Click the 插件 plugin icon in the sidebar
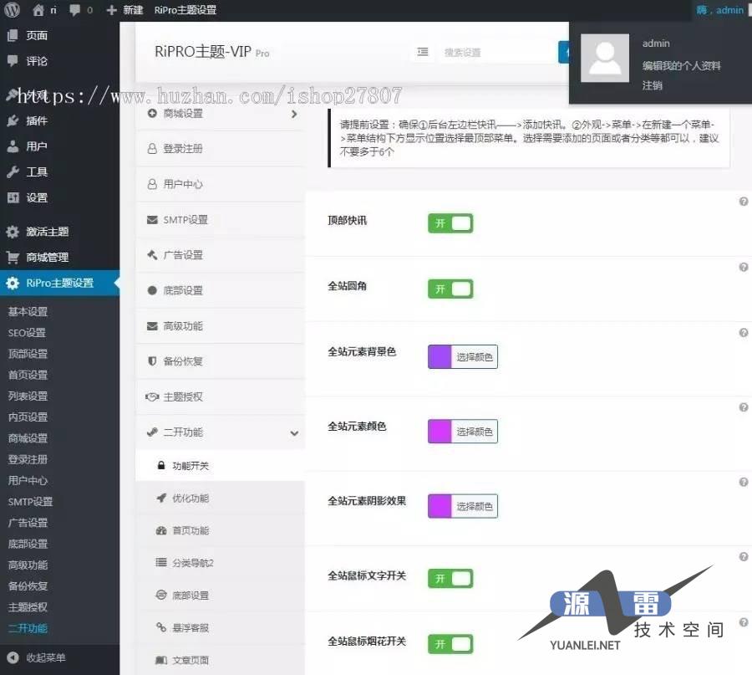This screenshot has width=752, height=675. pos(13,120)
